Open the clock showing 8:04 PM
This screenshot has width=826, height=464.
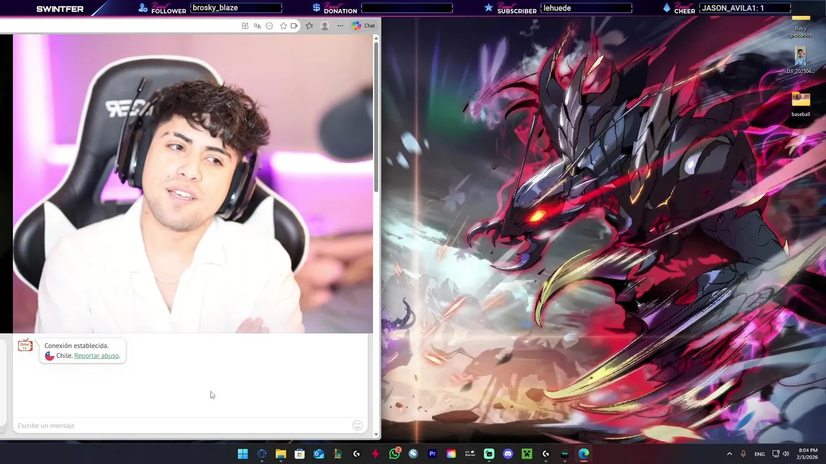[x=807, y=454]
